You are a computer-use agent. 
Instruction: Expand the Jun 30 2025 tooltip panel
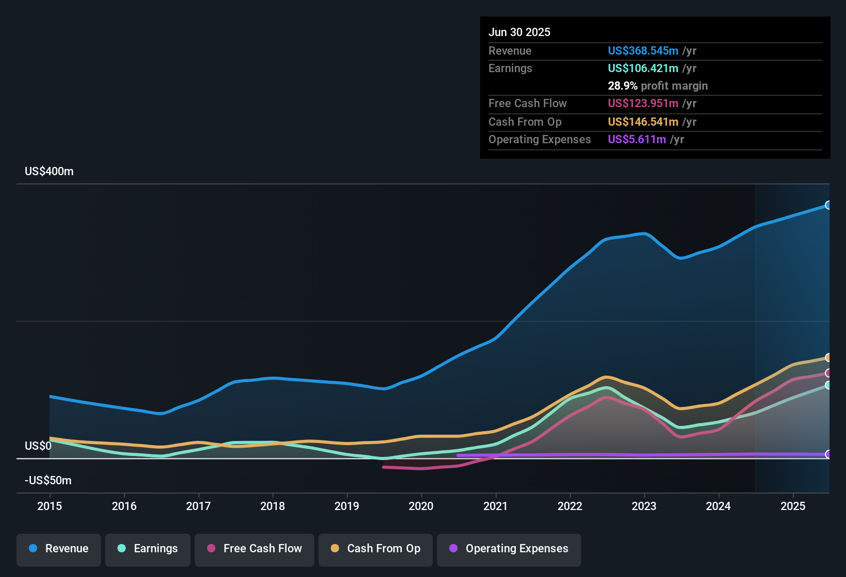pos(654,88)
